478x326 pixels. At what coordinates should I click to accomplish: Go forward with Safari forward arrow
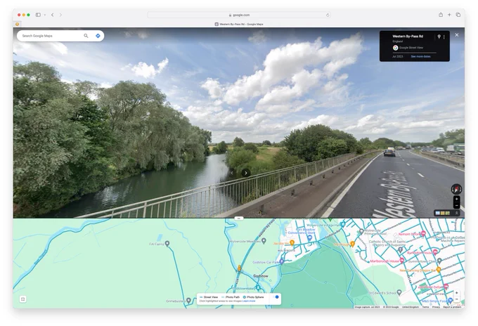(x=60, y=15)
